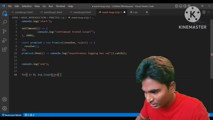Click the editor vertical scrollbar
Screen dimensions: 213x120
212,49
